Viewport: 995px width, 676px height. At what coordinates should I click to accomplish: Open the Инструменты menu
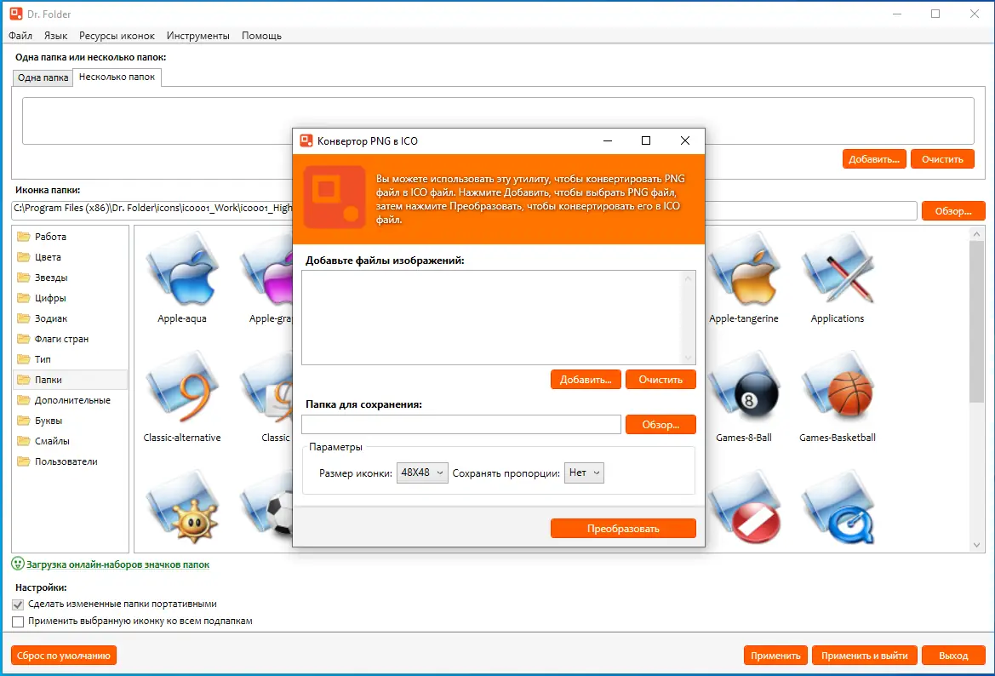click(198, 36)
